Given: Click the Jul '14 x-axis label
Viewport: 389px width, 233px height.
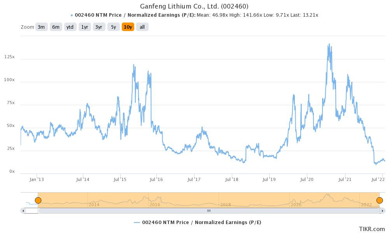Looking at the screenshot, I should pyautogui.click(x=82, y=179).
